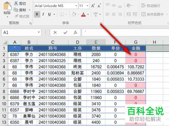Click cell containing 贴标签
Viewport: 169px width, 126px height.
[x=77, y=73]
